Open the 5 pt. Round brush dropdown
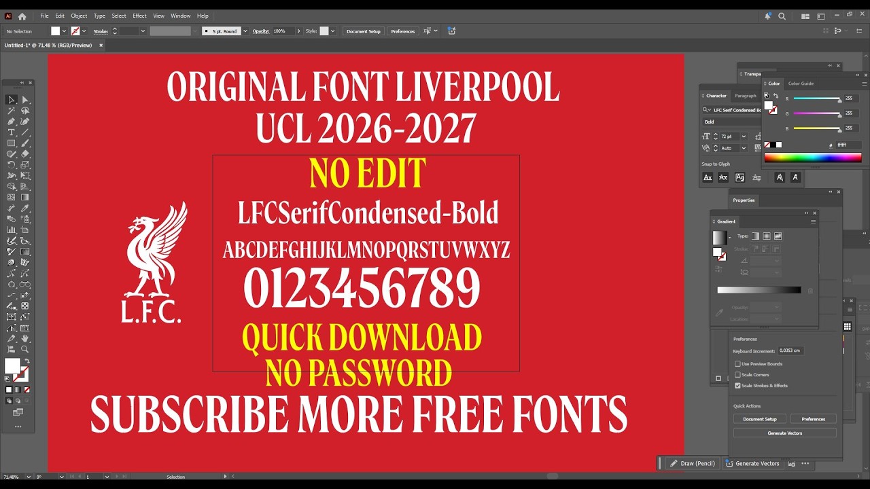 [x=244, y=31]
